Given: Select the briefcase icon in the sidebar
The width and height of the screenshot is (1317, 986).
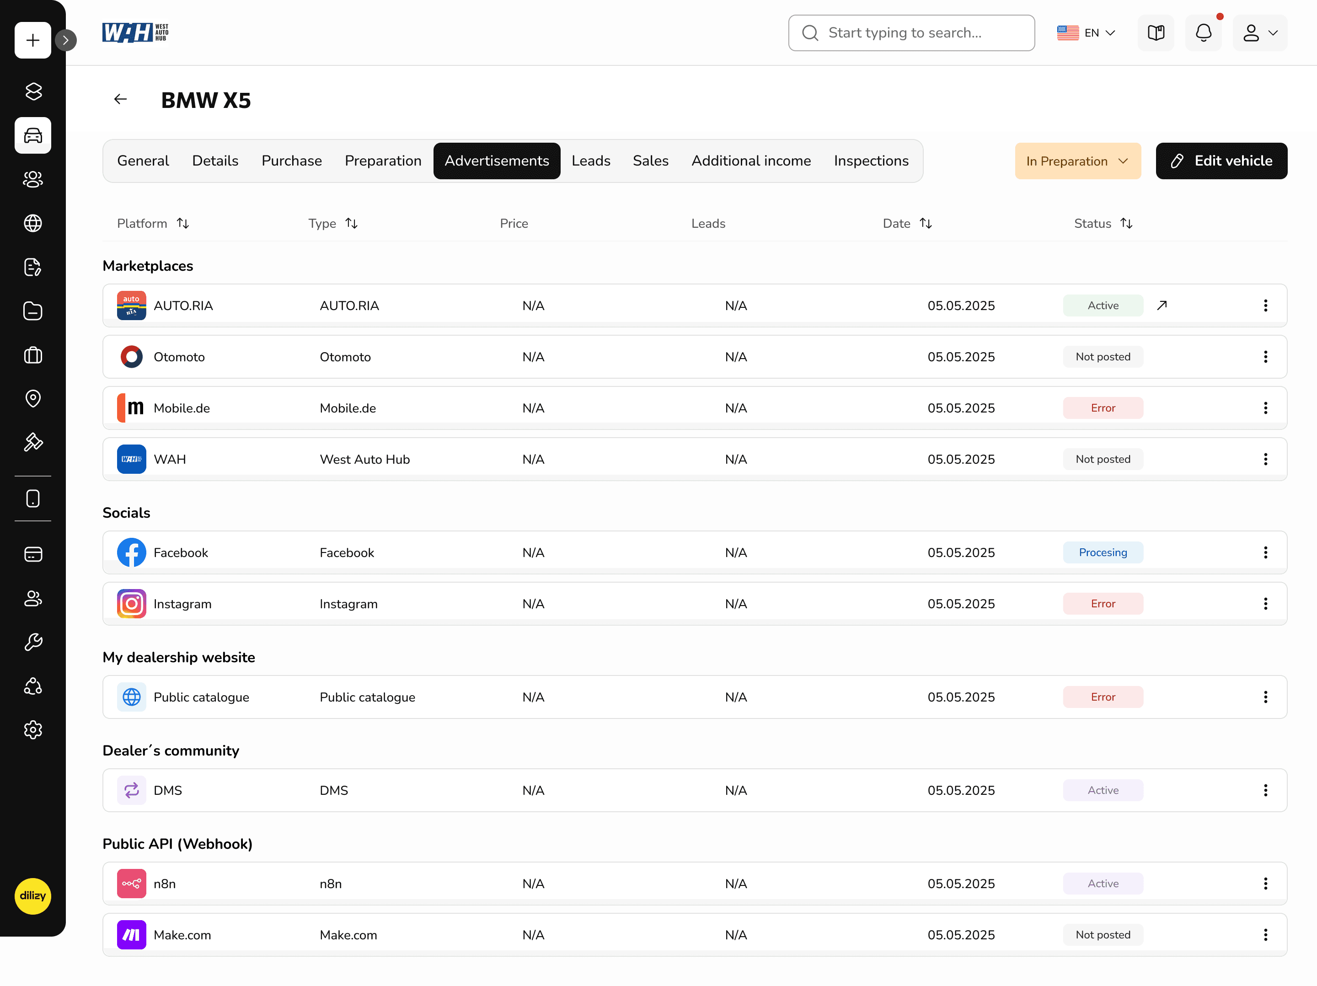Looking at the screenshot, I should pyautogui.click(x=33, y=355).
